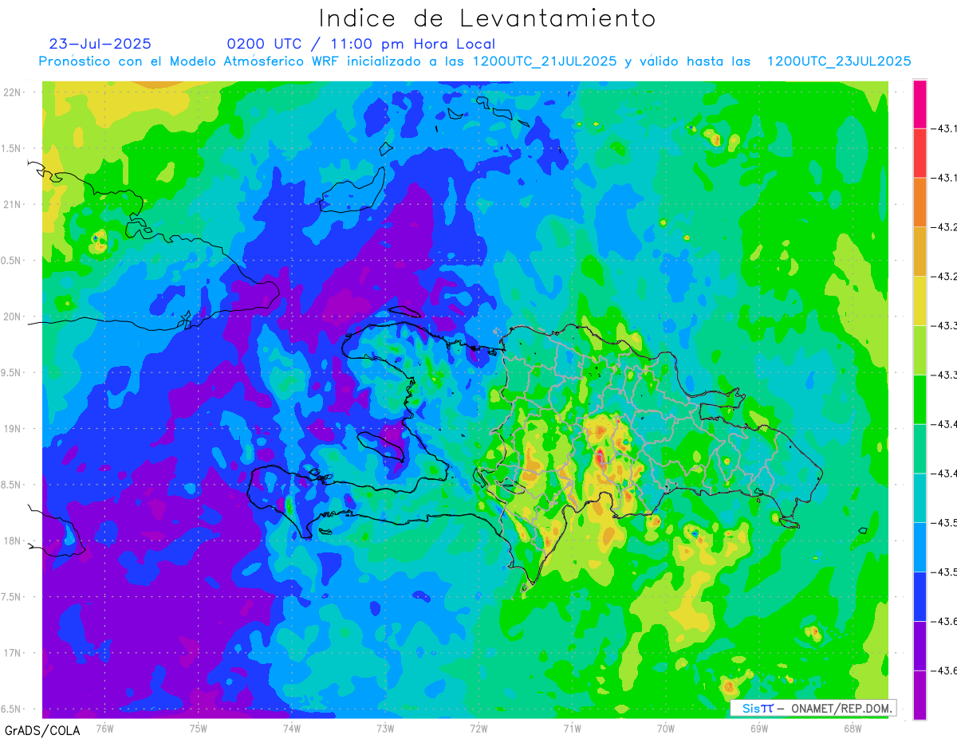
Task: Click the '20N' latitude label
Action: pos(12,316)
